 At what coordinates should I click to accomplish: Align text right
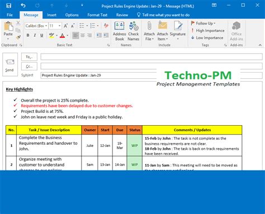tap(89, 35)
